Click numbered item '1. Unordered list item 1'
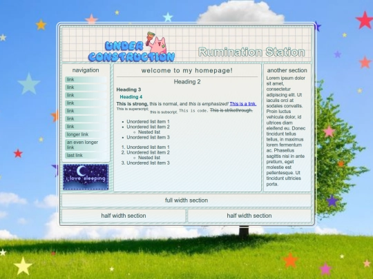 point(145,147)
